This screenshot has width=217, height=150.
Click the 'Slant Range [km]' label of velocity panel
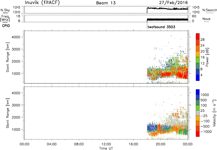click(8, 113)
